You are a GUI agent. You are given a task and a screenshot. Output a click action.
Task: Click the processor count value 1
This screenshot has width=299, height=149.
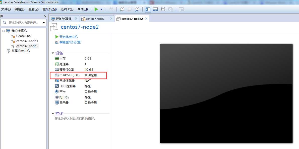[x=85, y=64]
